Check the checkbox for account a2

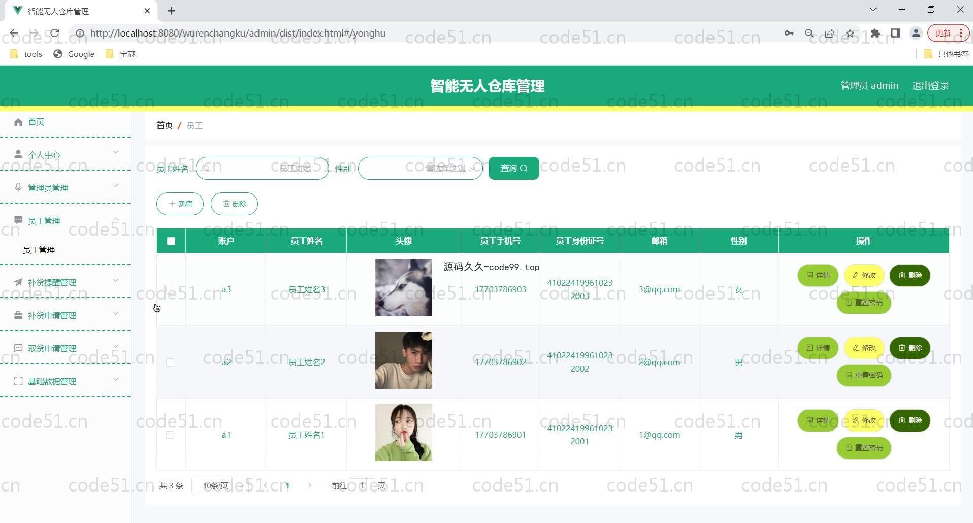170,363
